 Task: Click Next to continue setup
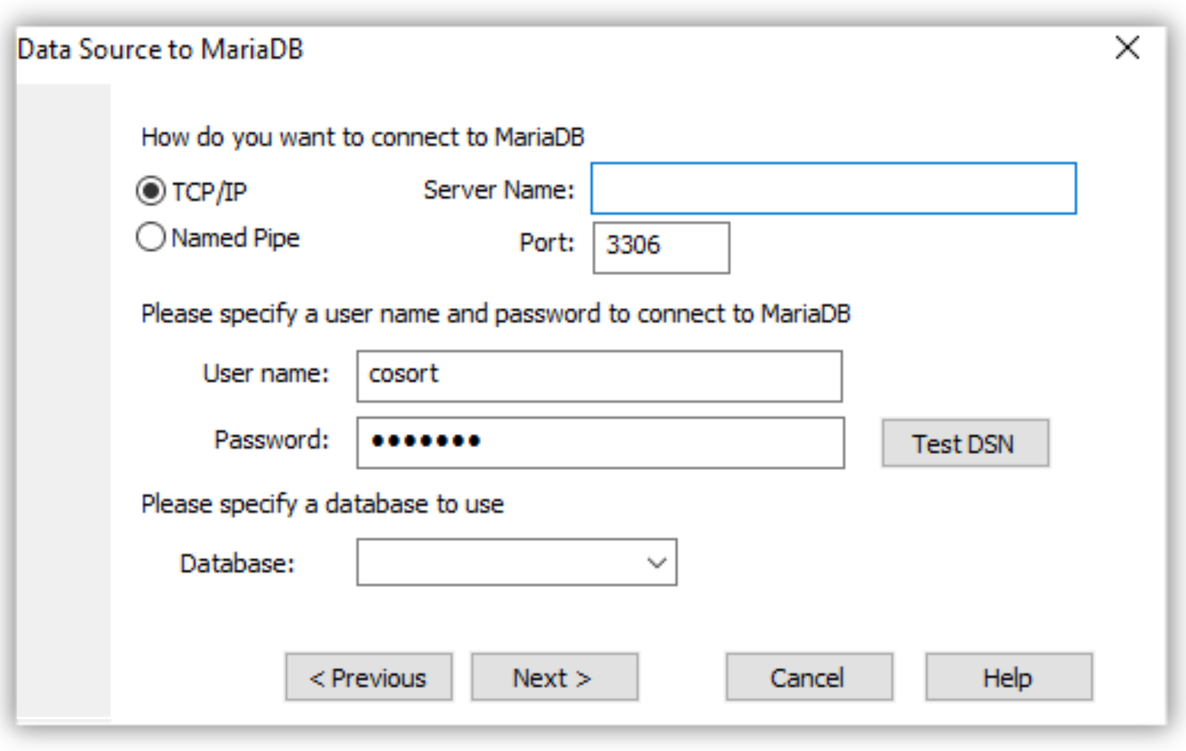555,677
